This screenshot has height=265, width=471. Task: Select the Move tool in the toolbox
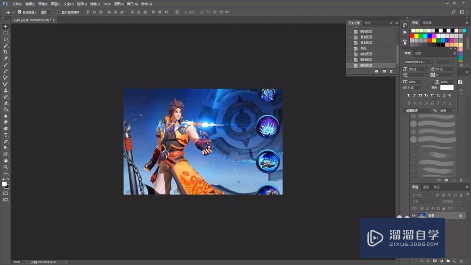click(x=6, y=26)
